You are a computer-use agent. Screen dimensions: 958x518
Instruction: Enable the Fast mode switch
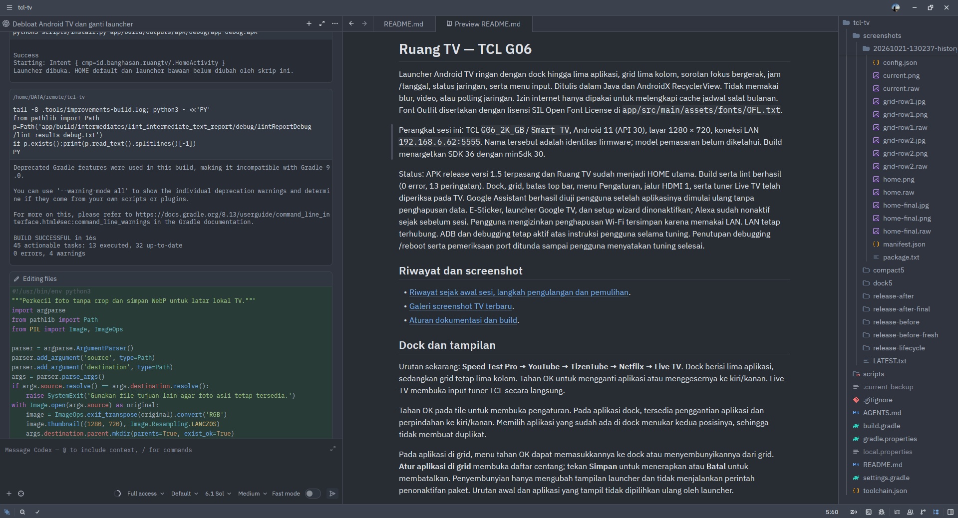coord(313,494)
